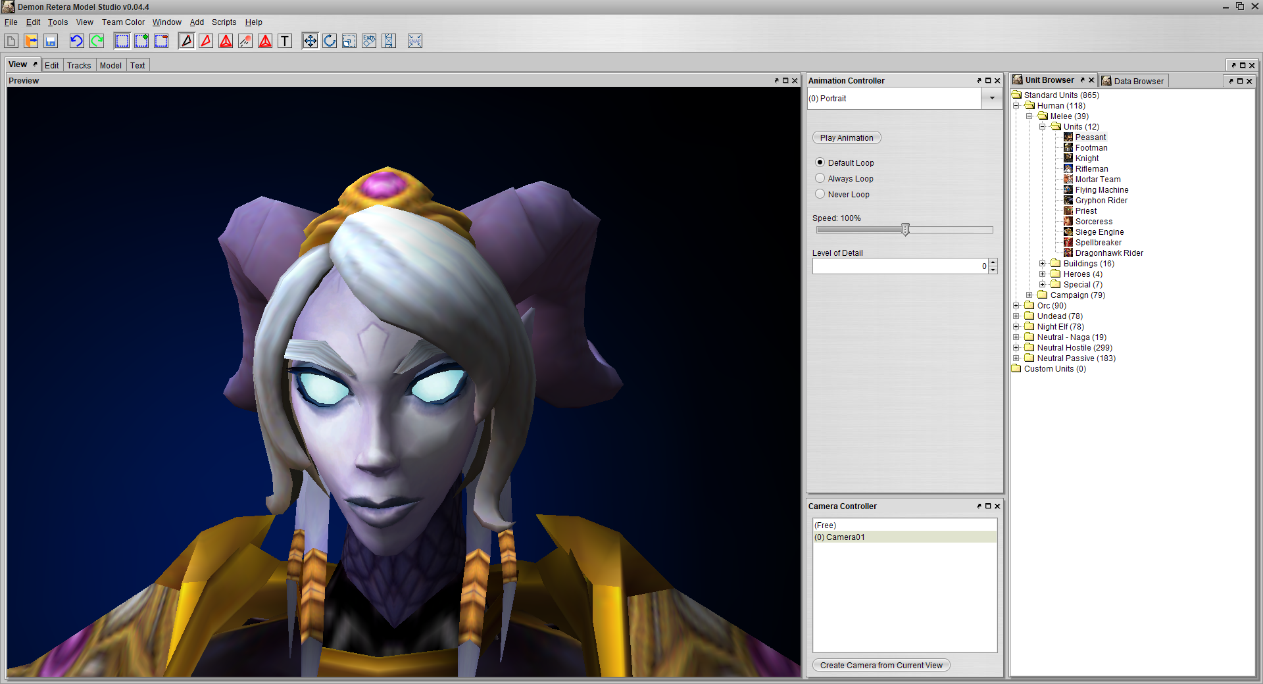Switch to the Data Browser tab
The height and width of the screenshot is (684, 1263).
(1133, 81)
